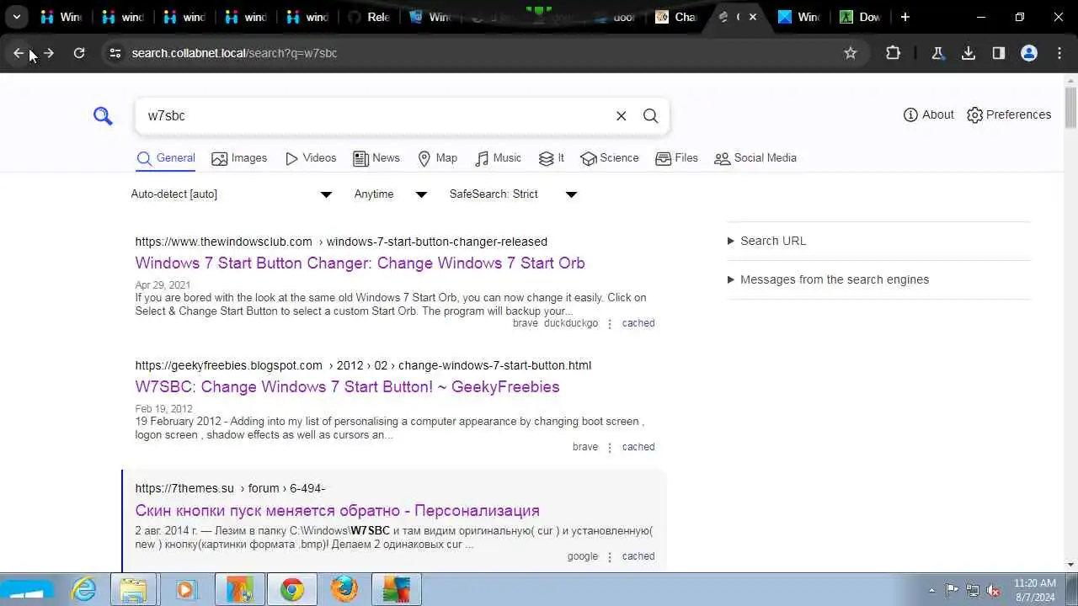This screenshot has width=1078, height=606.
Task: Launch Internet Explorer from taskbar
Action: click(84, 590)
